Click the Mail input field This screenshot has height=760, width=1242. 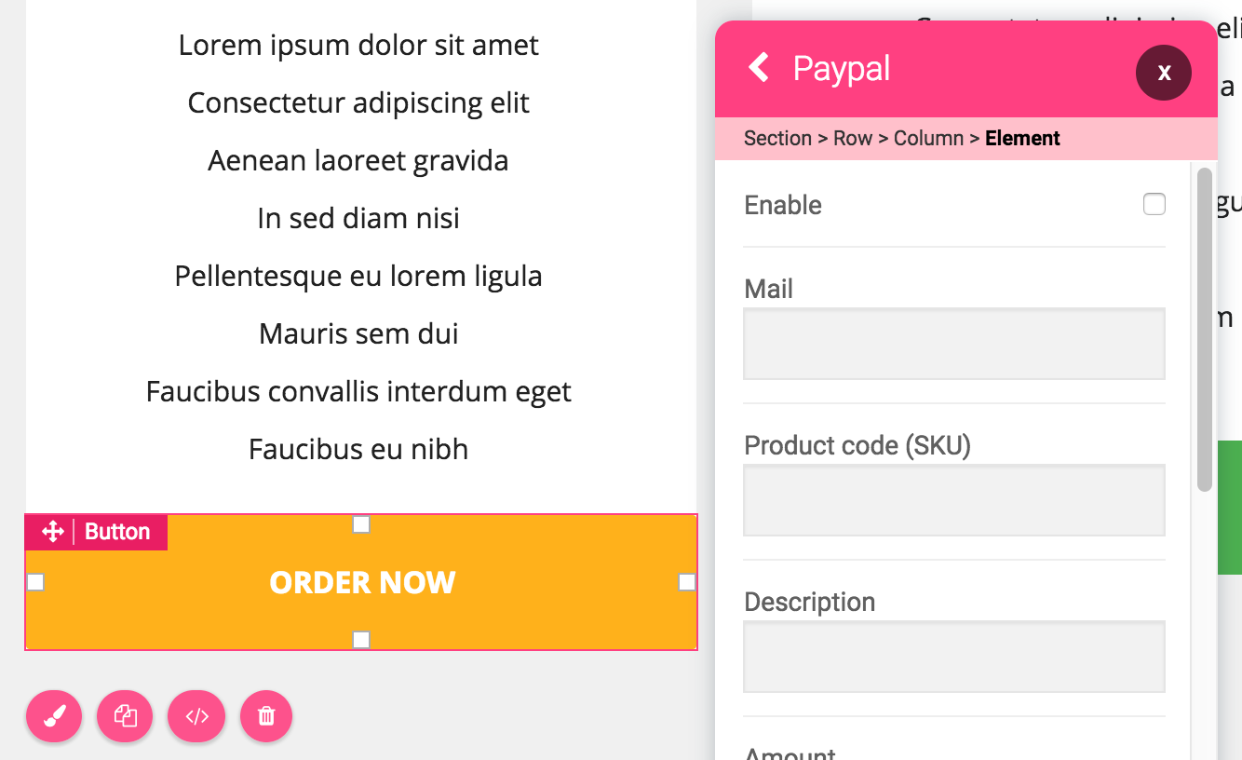tap(953, 344)
